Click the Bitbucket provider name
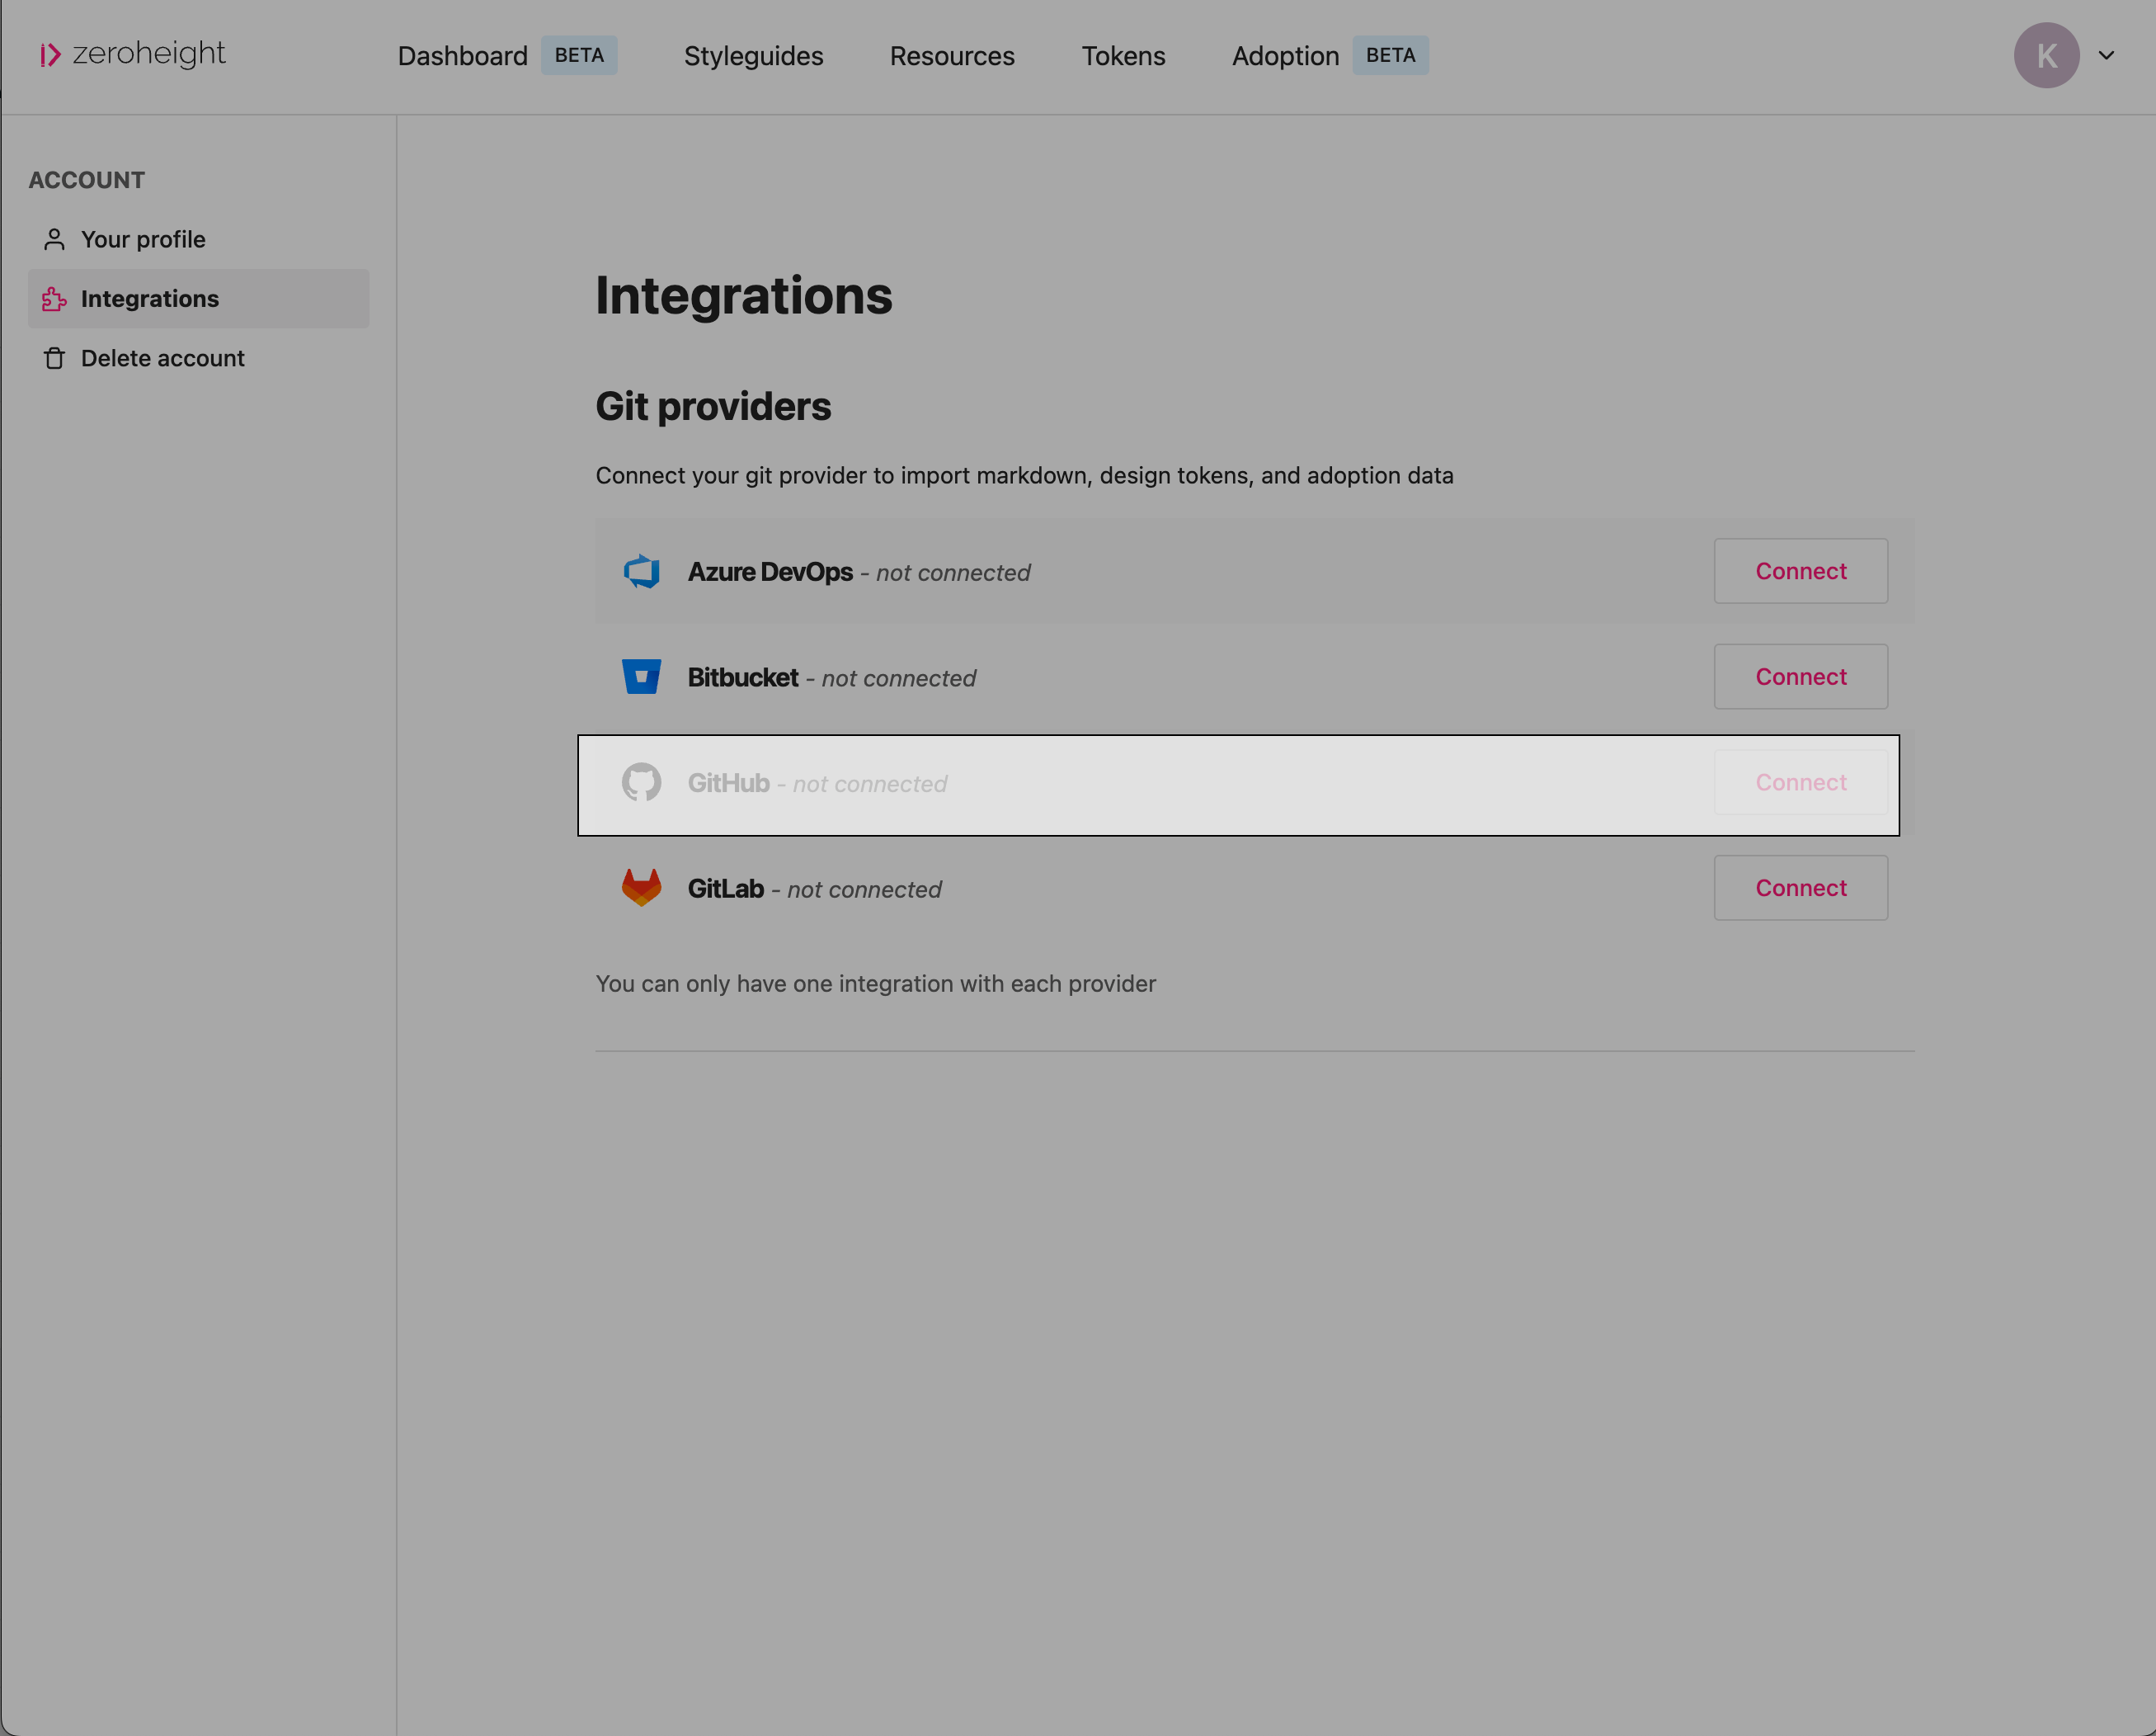The height and width of the screenshot is (1736, 2156). coord(743,677)
